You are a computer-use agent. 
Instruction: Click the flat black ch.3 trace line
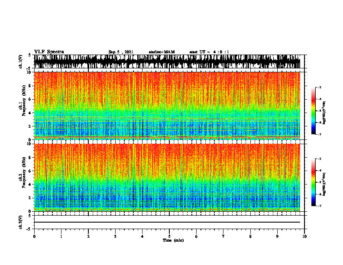[x=167, y=222]
